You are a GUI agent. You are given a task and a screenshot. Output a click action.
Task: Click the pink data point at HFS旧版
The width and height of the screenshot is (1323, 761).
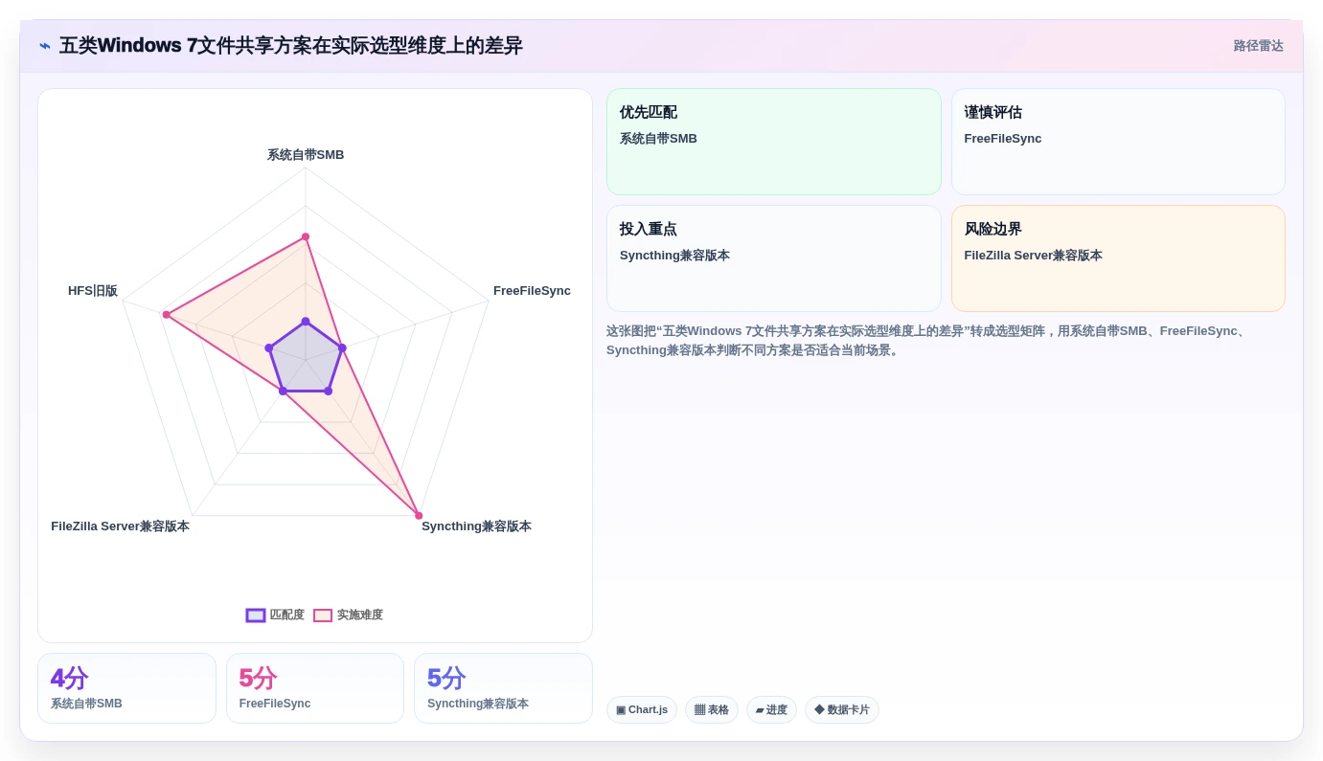(x=166, y=314)
